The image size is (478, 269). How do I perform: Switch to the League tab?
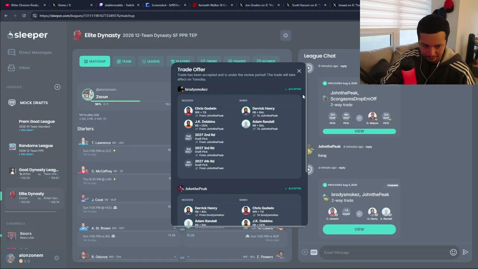click(151, 61)
